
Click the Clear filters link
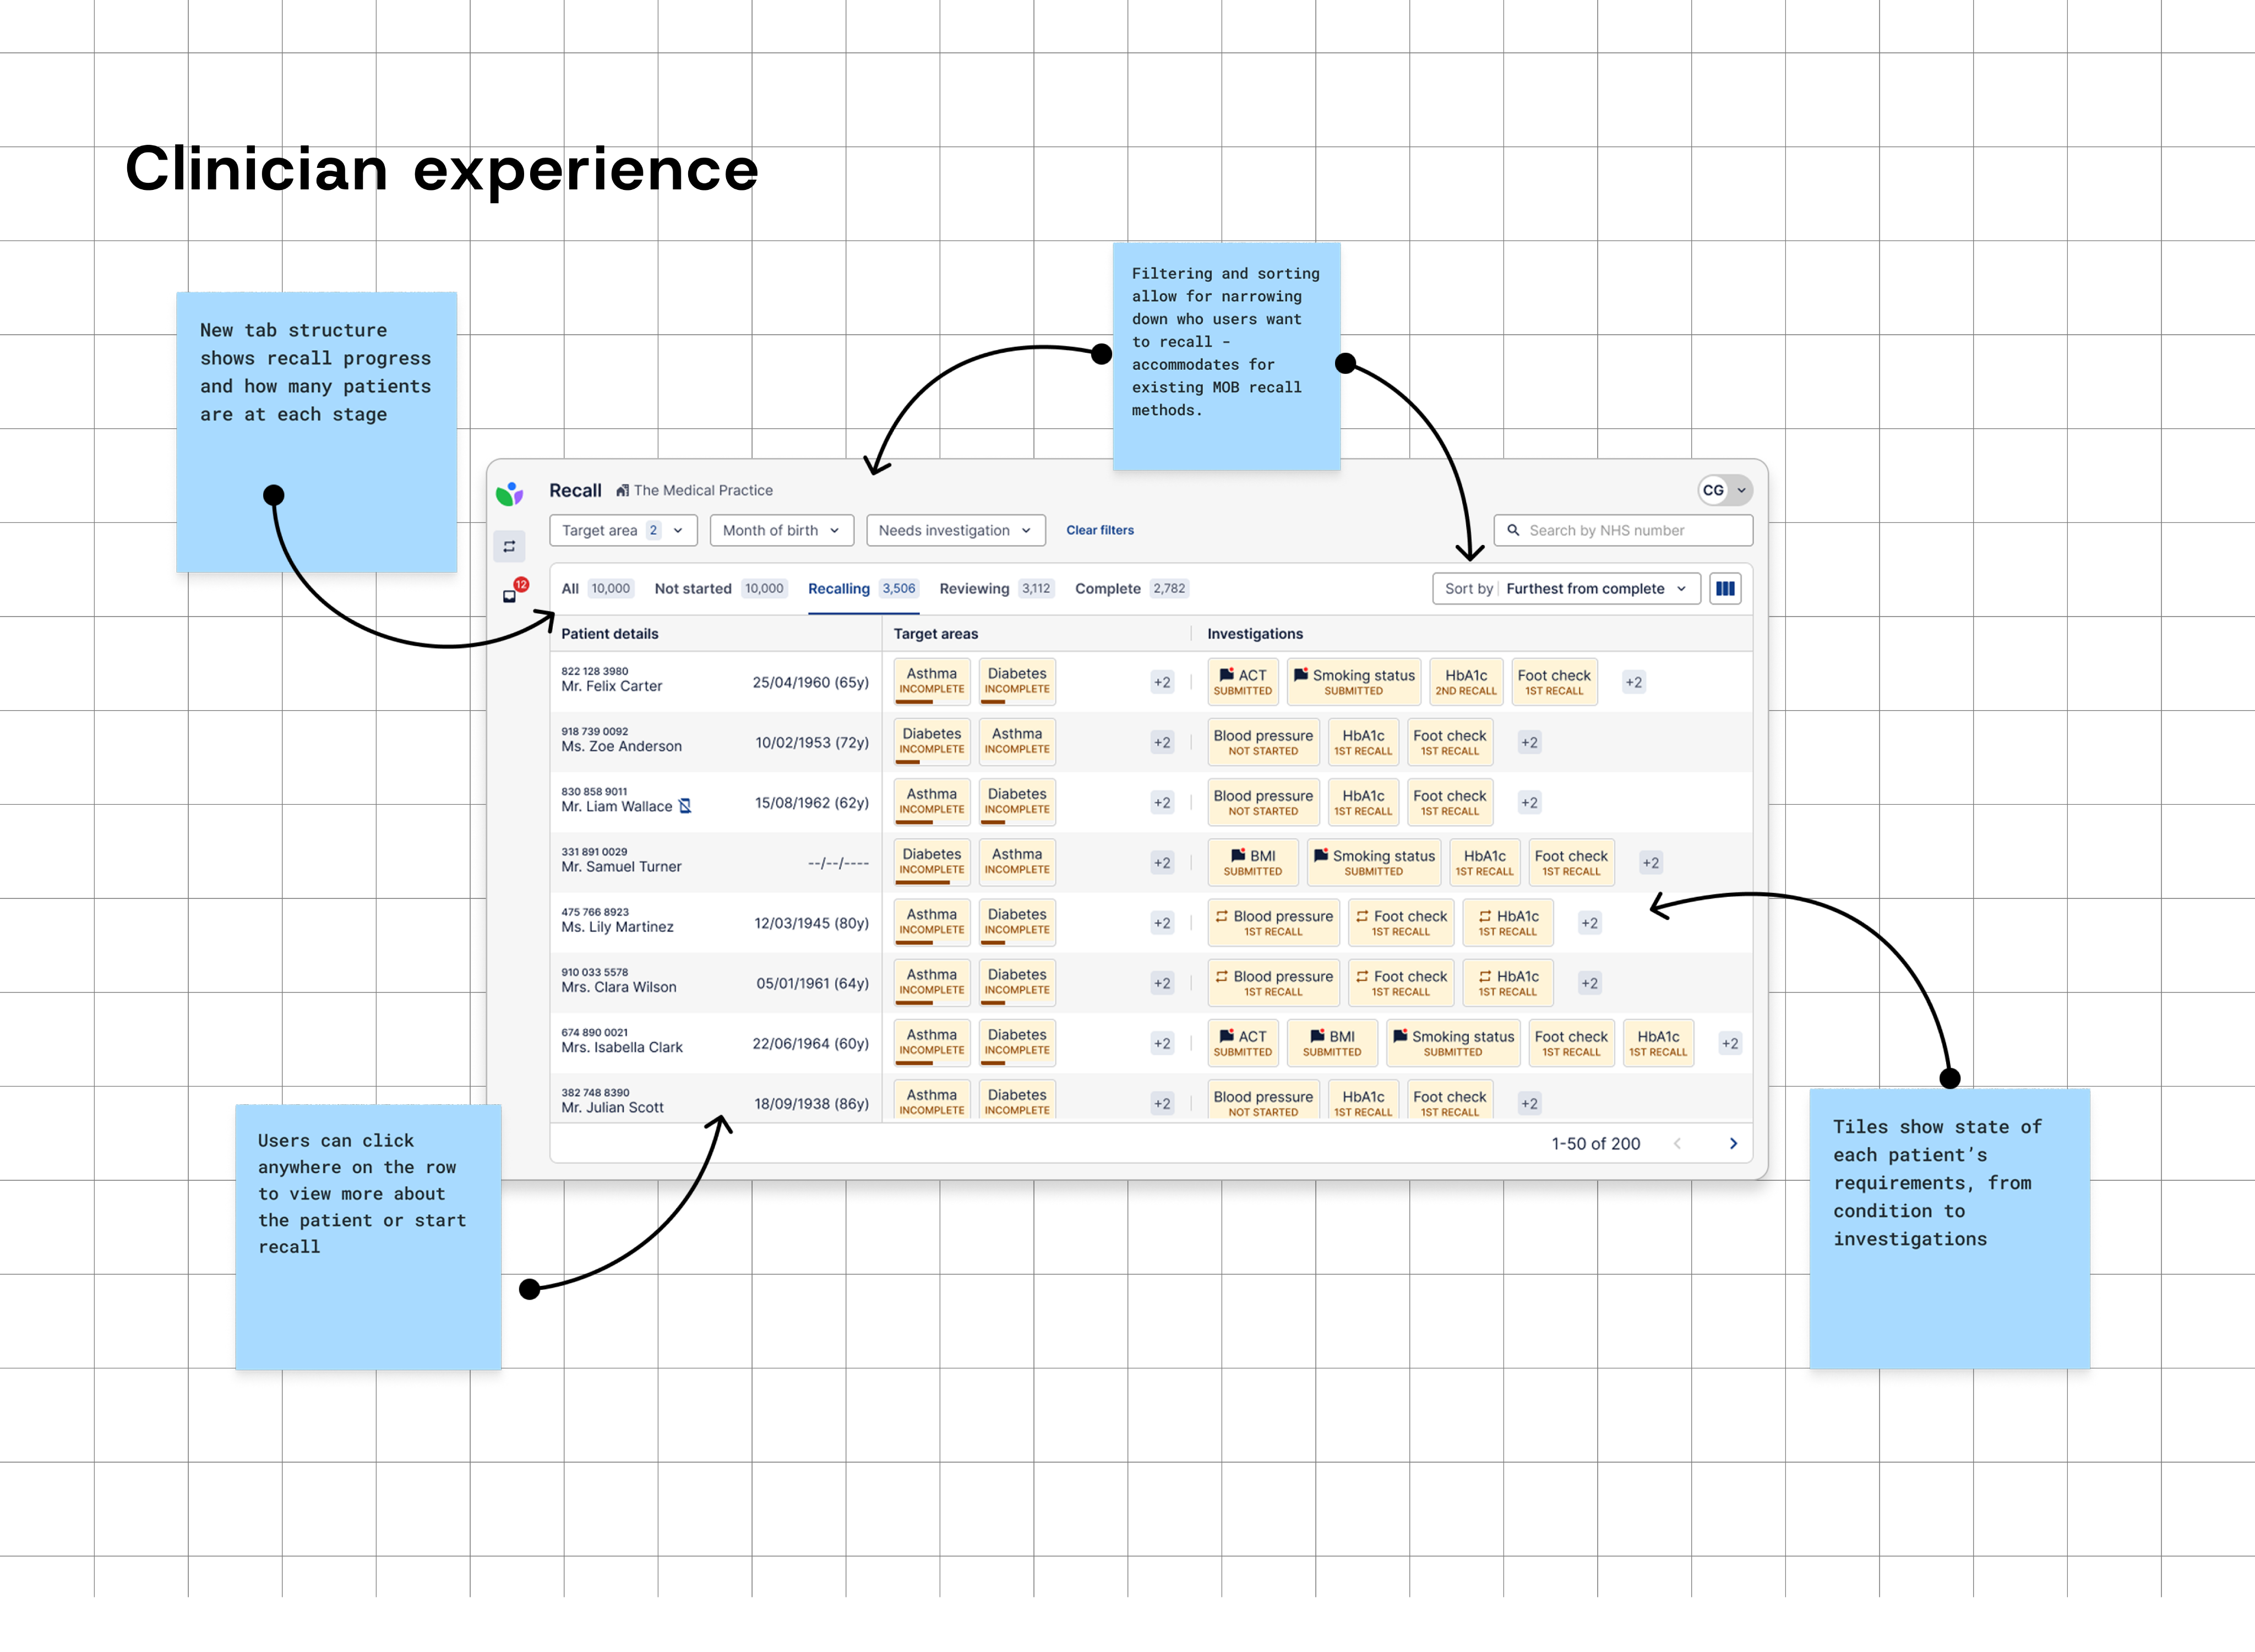1099,530
